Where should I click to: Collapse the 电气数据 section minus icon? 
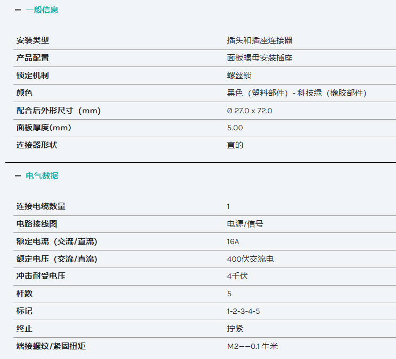tap(18, 176)
